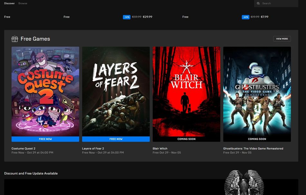Click 'Free Now - Oct 29' under Costume Quest 2
Screen dimensions: 306x195
coord(33,153)
